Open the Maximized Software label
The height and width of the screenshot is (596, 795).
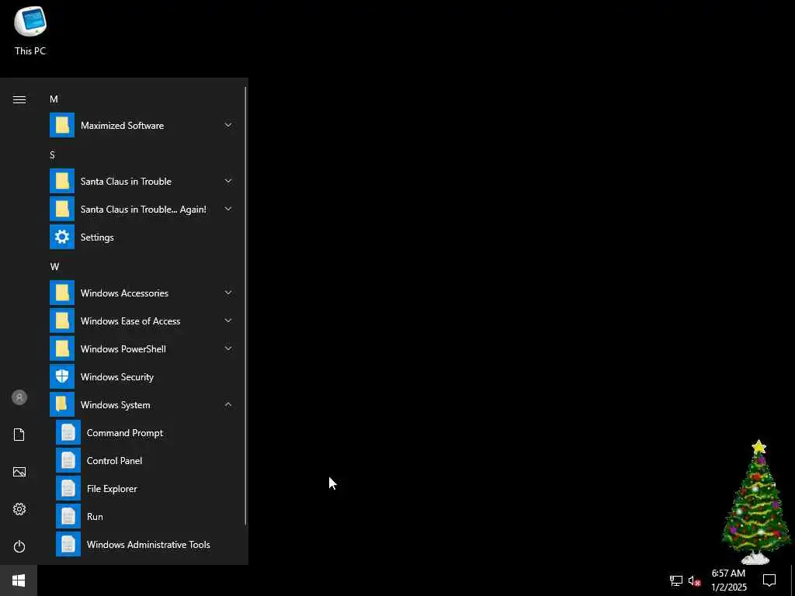pos(122,126)
